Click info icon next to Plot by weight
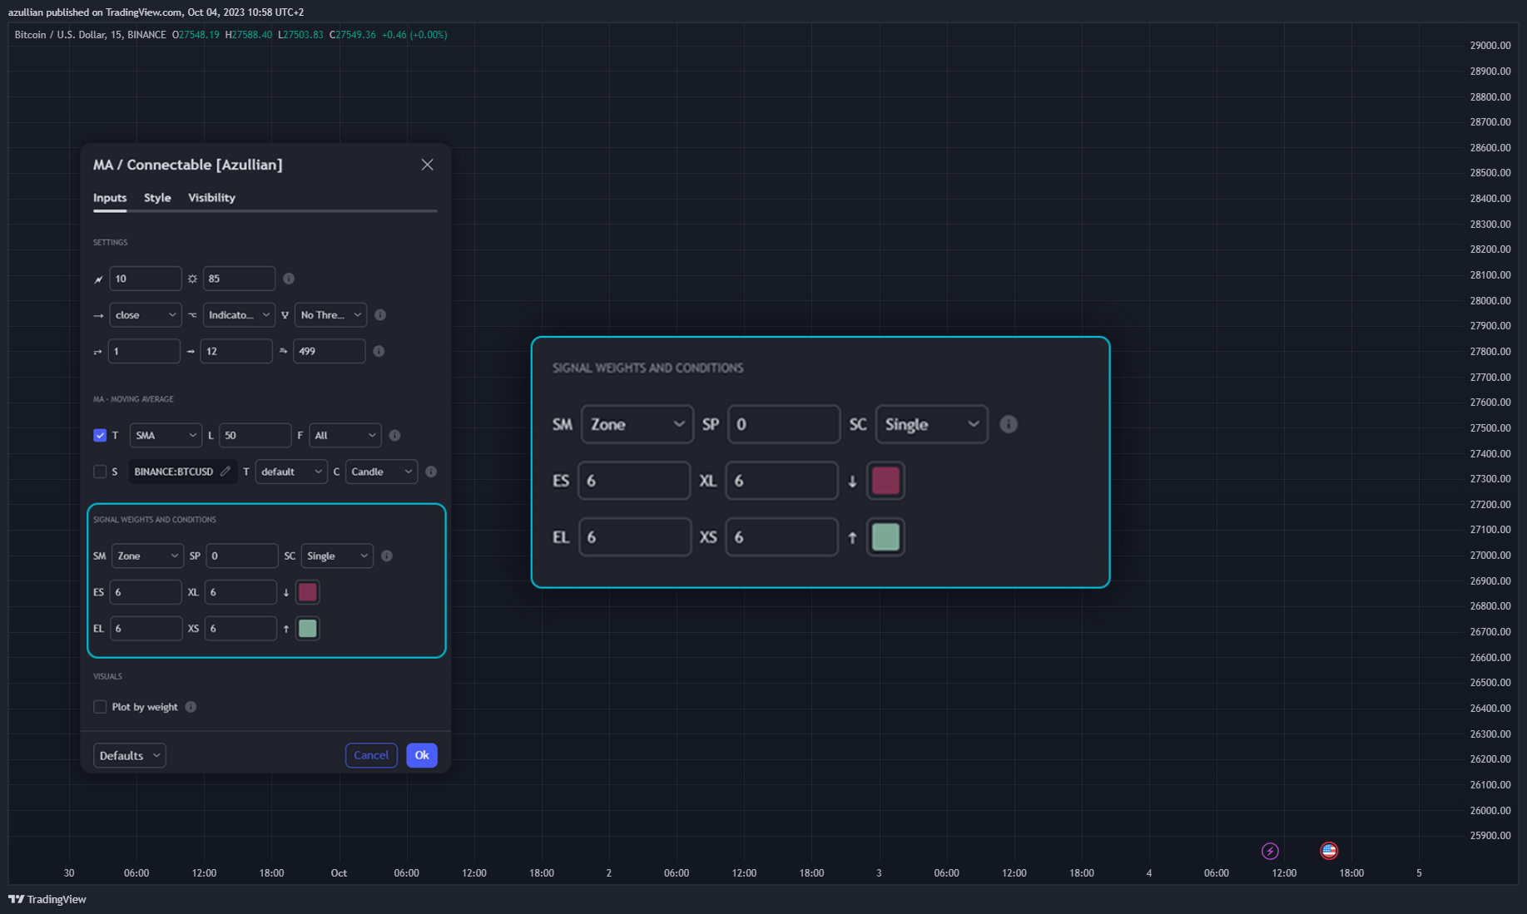The width and height of the screenshot is (1527, 914). tap(191, 707)
